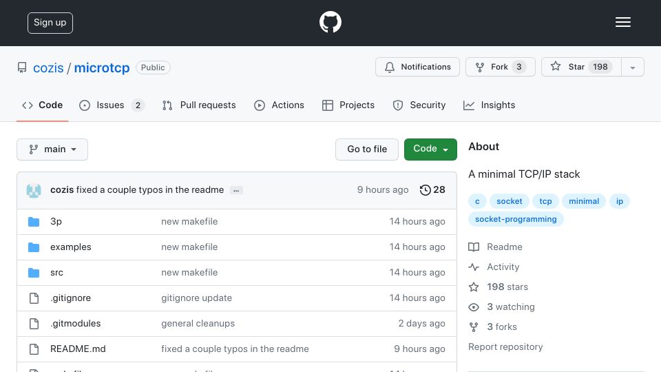Select the 'tcp' topic tag
This screenshot has height=372, width=661.
point(545,201)
